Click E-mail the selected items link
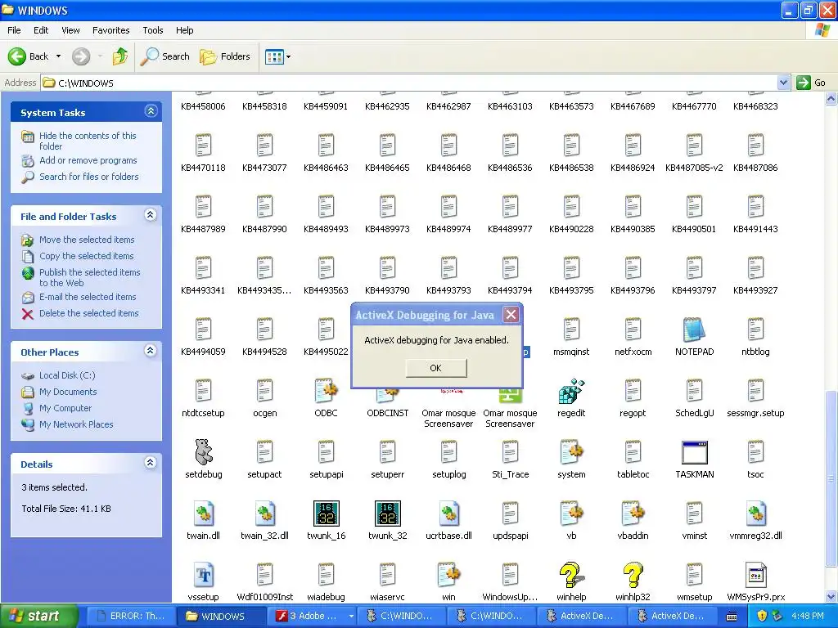Screen dimensions: 838x628 coord(88,297)
